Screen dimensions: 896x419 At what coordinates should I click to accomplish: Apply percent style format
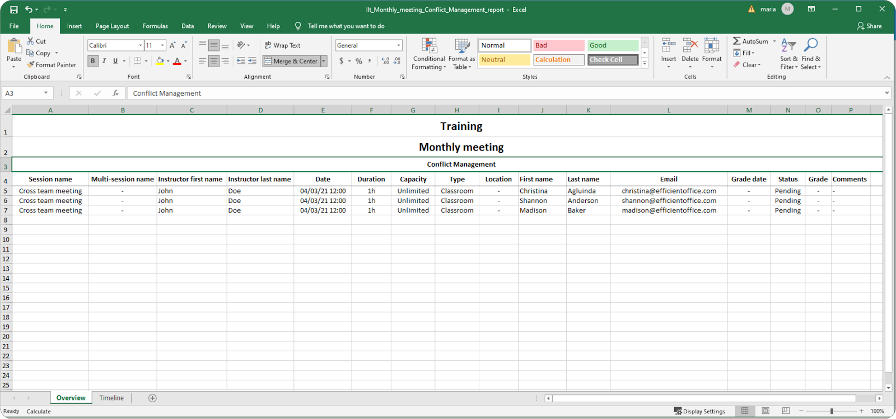[359, 61]
